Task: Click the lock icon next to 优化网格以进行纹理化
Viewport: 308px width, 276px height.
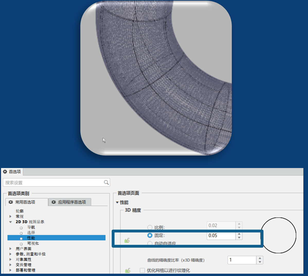Action: 128,270
